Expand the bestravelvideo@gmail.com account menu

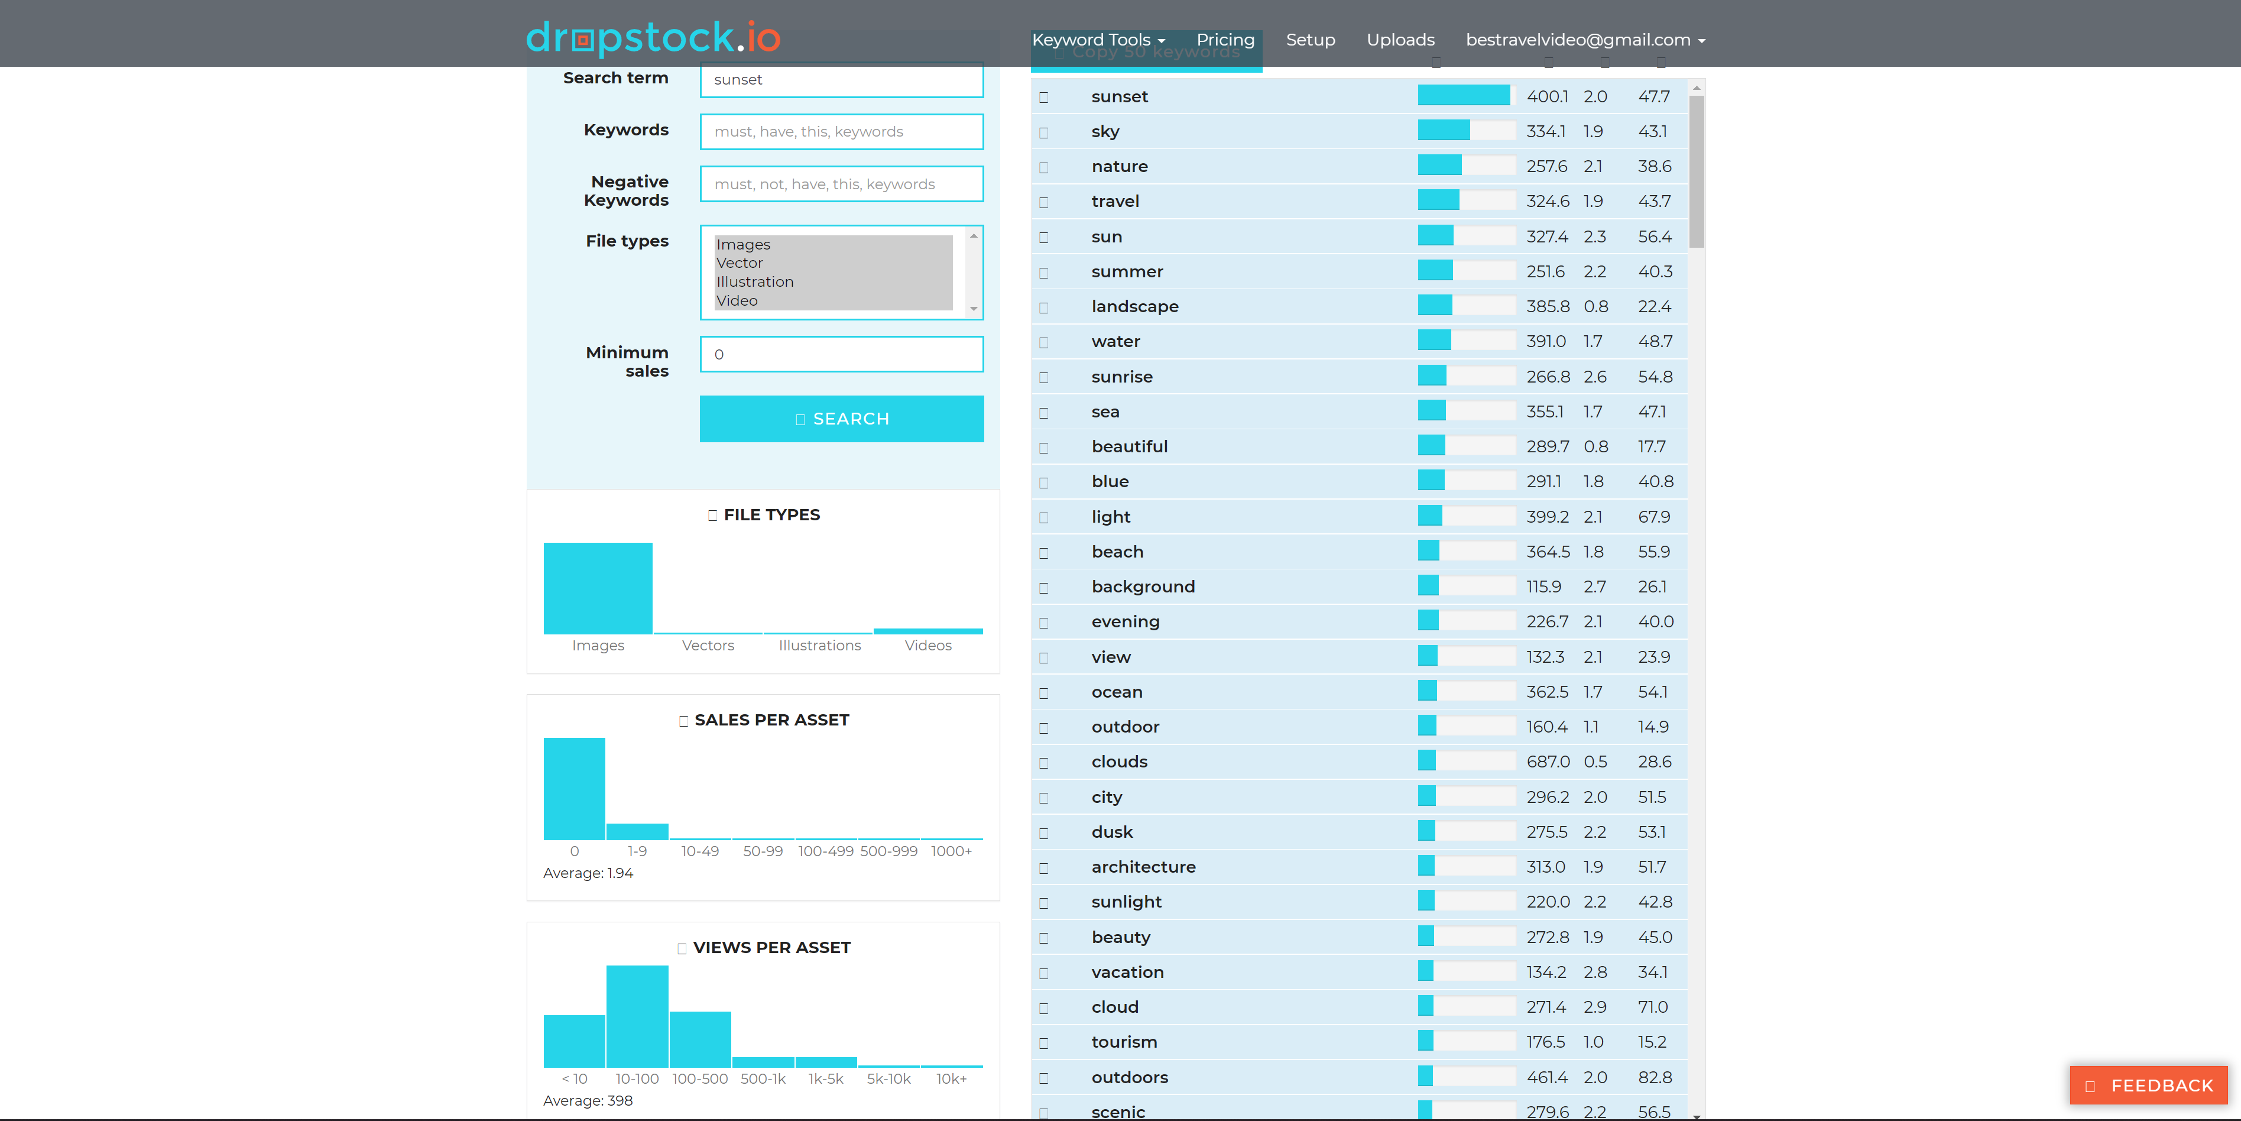(1584, 40)
